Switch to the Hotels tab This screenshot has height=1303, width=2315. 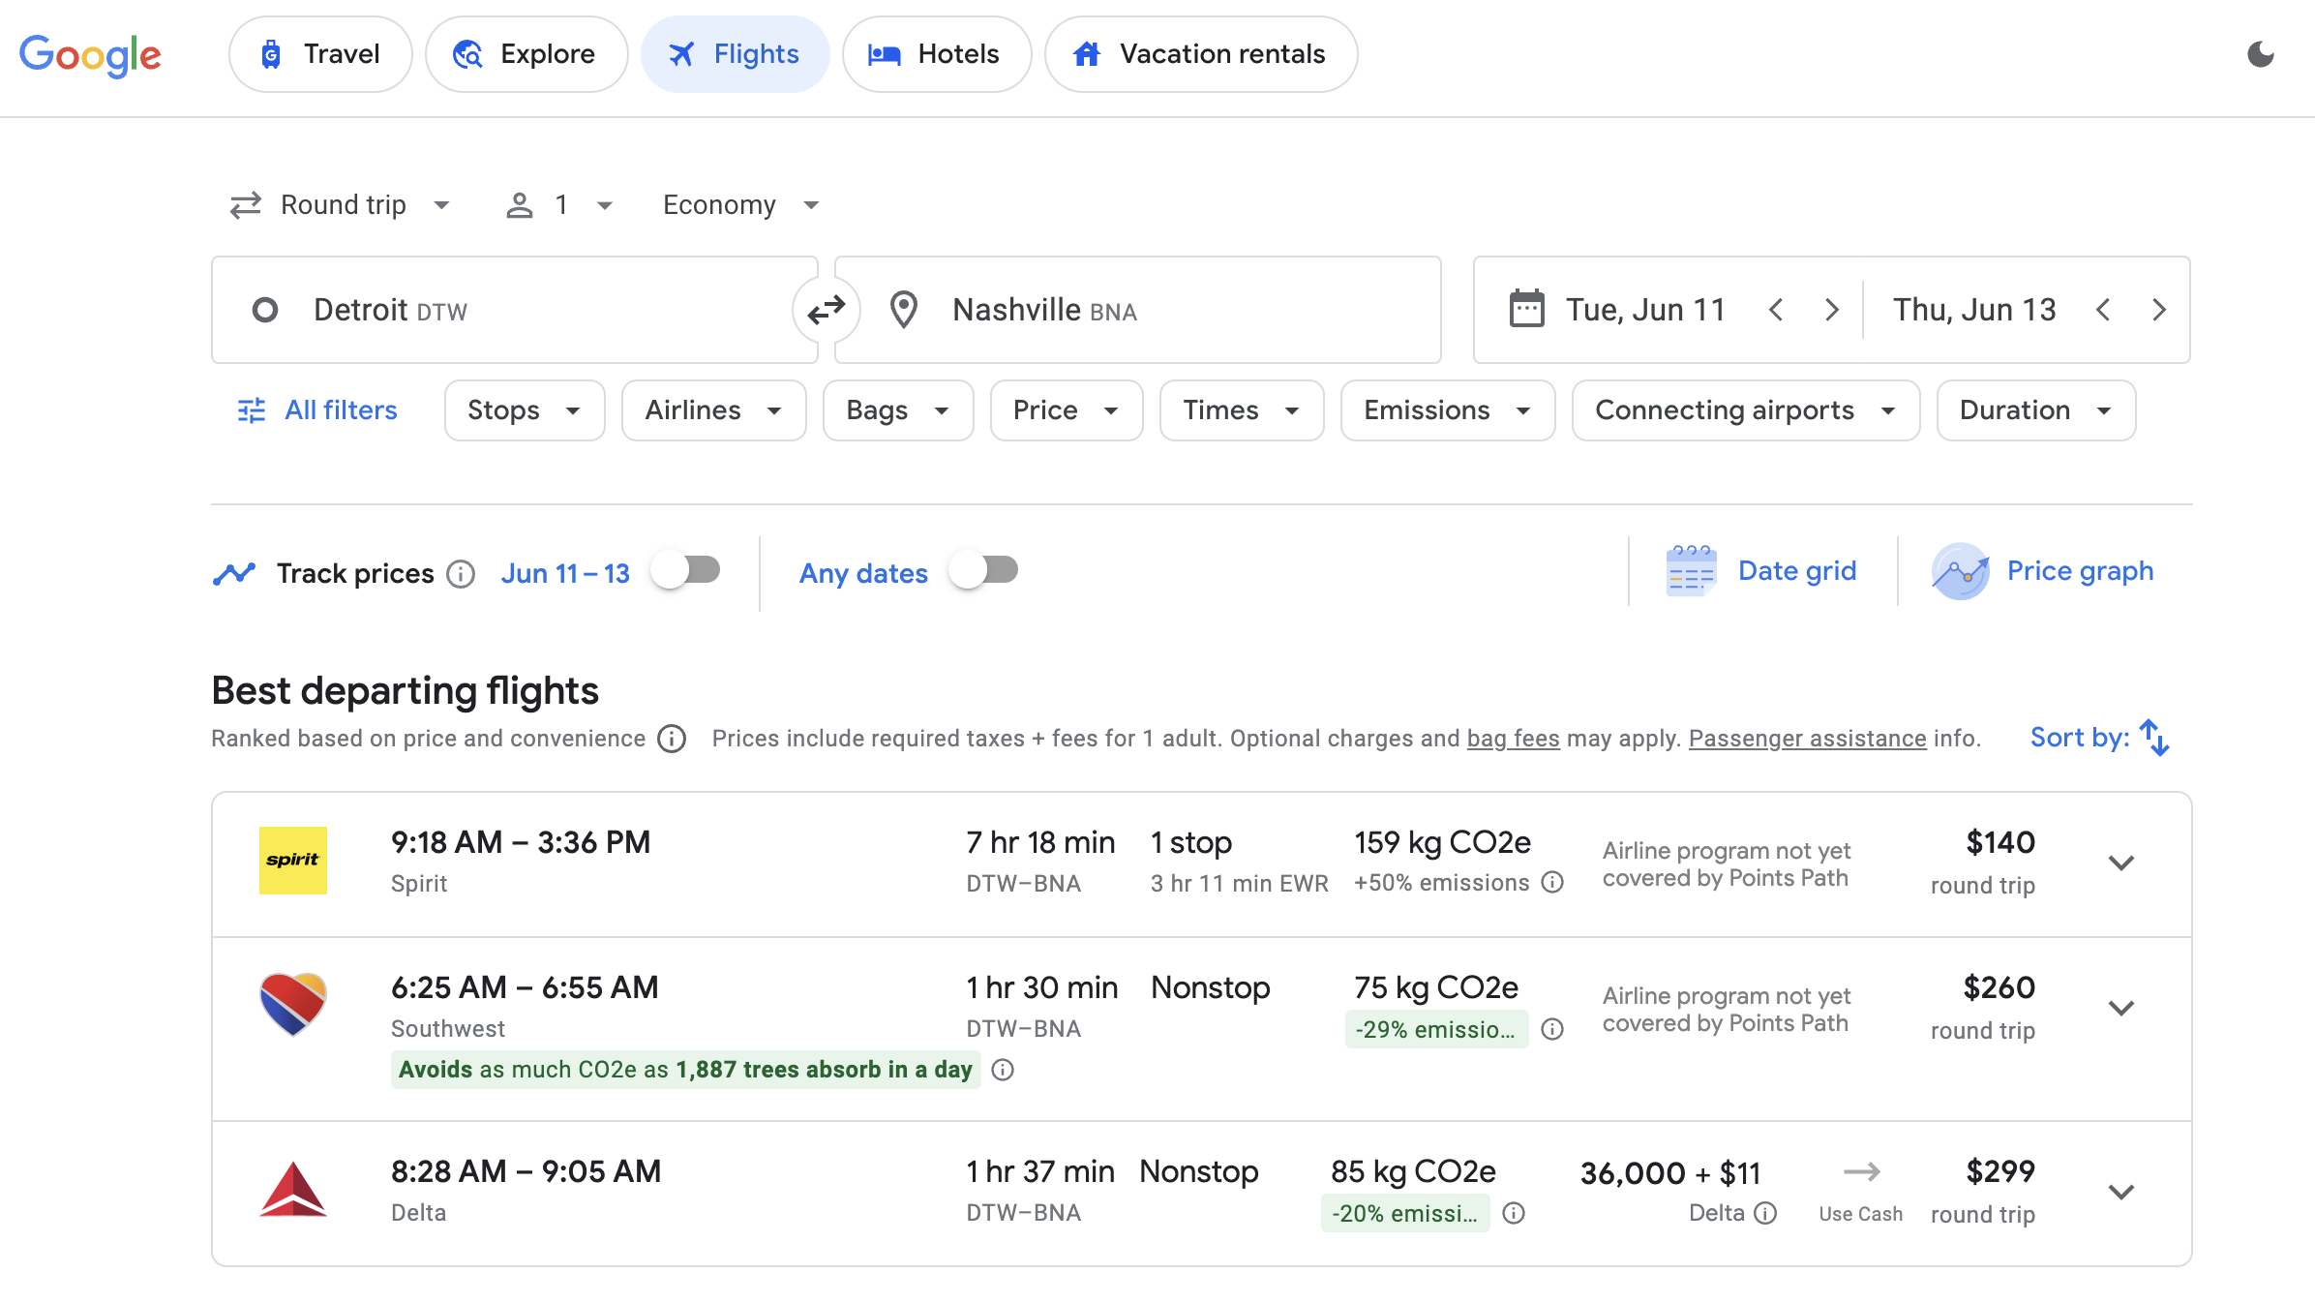937,54
